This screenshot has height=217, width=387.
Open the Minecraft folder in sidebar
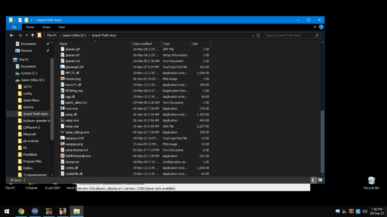point(30,135)
